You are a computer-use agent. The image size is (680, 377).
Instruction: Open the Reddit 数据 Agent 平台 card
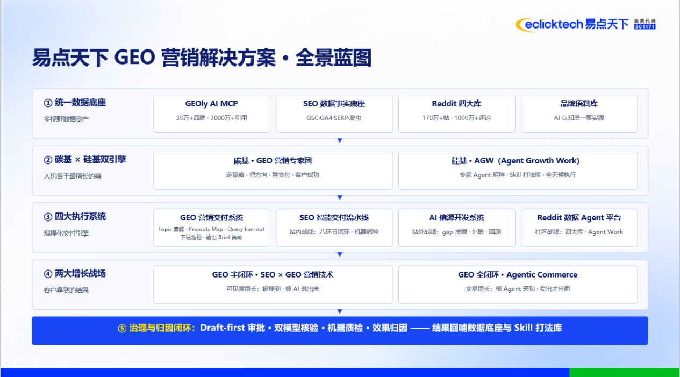point(579,227)
